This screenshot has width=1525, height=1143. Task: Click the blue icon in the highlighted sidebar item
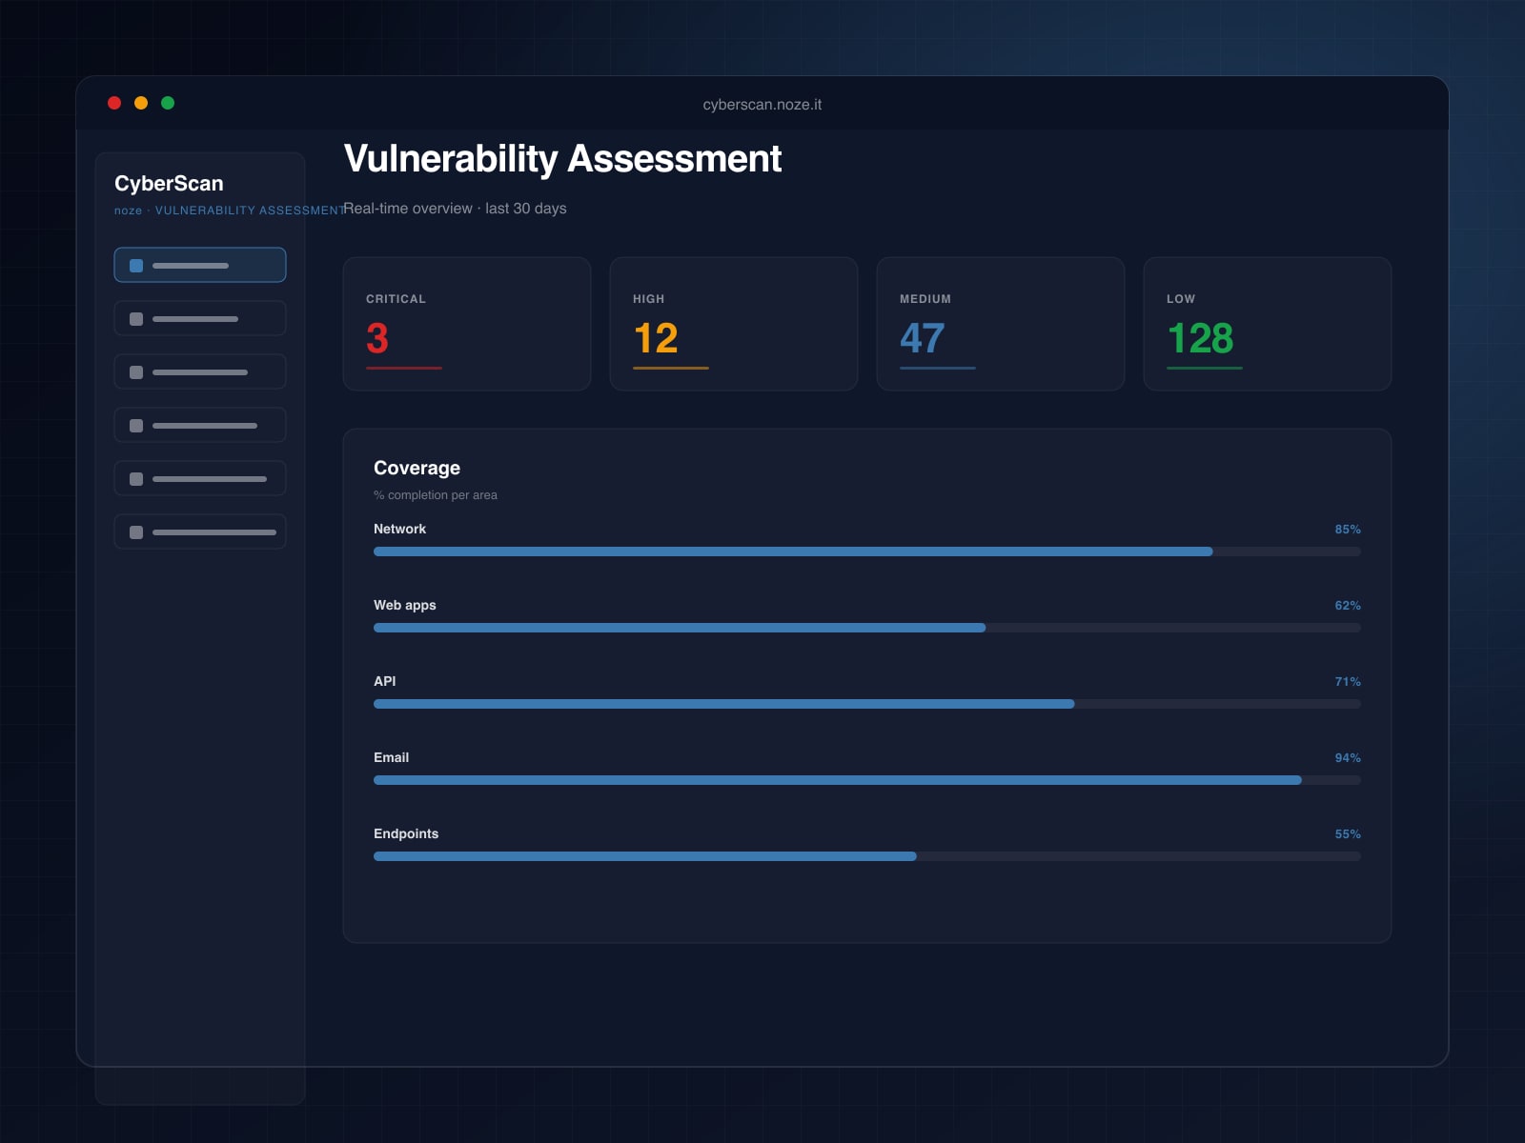(x=136, y=266)
